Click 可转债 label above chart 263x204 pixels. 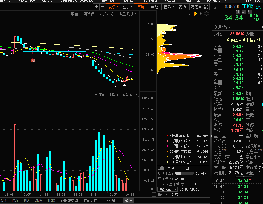(89, 14)
